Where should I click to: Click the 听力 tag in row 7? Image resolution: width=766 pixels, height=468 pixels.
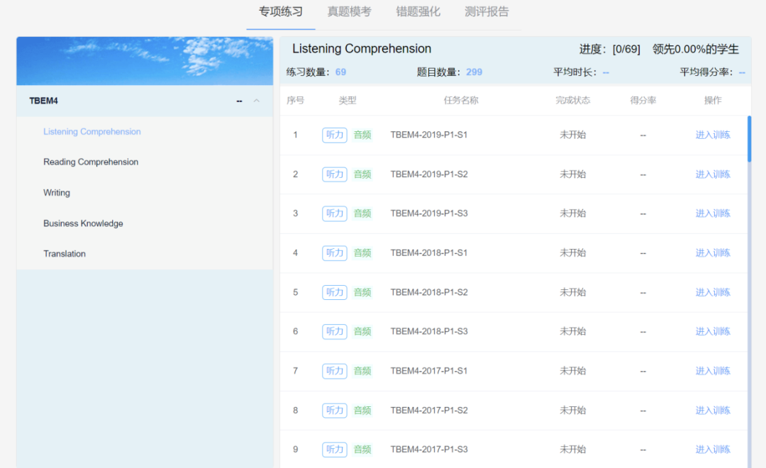click(x=334, y=371)
